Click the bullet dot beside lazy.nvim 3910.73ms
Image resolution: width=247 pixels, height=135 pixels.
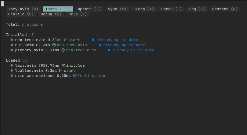[x=12, y=65]
